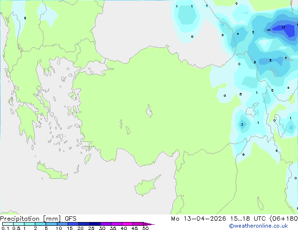Click the '0.1' legend scale label

(5, 228)
